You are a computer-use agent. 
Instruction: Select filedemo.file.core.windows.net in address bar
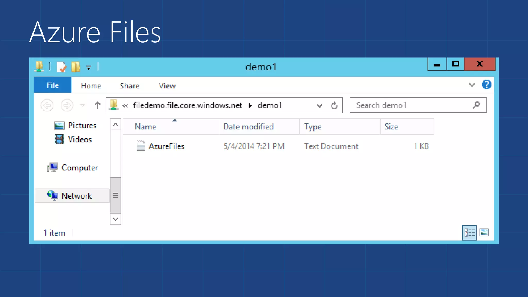tap(187, 105)
